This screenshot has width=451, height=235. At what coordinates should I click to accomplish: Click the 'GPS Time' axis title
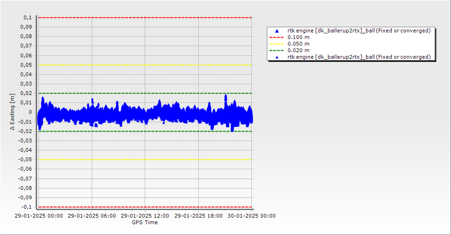pos(145,222)
